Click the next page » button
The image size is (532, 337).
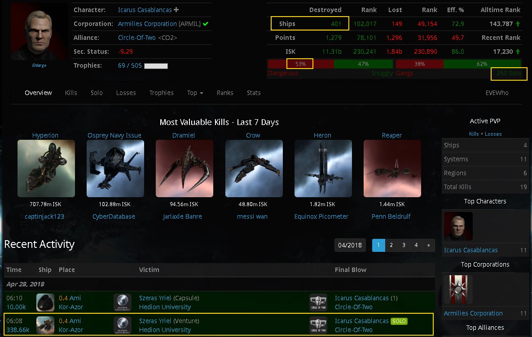click(428, 245)
